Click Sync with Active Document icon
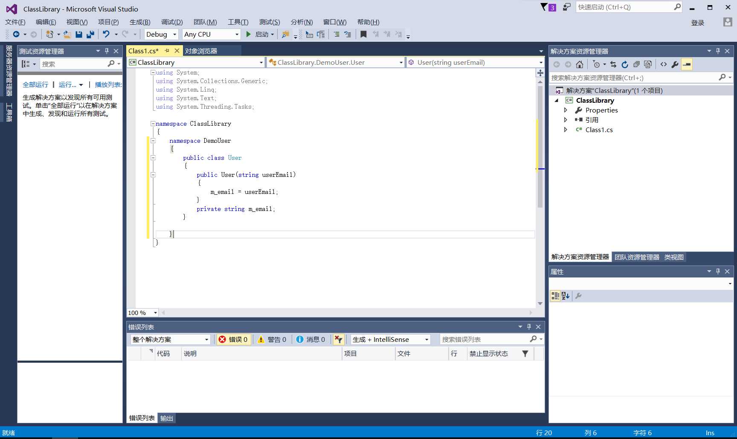737x439 pixels. (x=613, y=64)
